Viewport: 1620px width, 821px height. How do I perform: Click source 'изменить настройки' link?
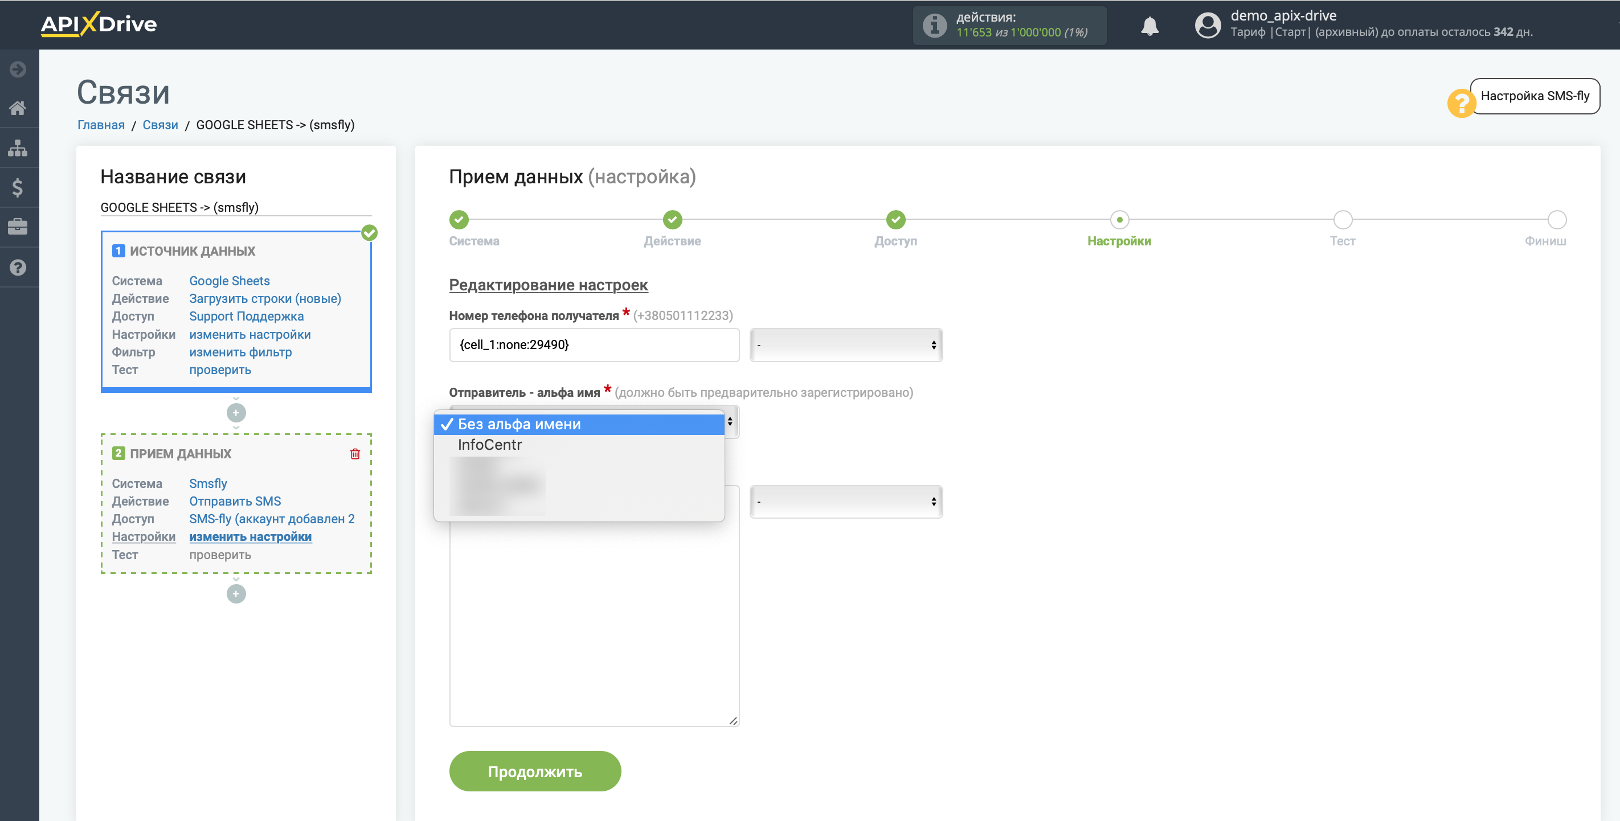coord(250,334)
